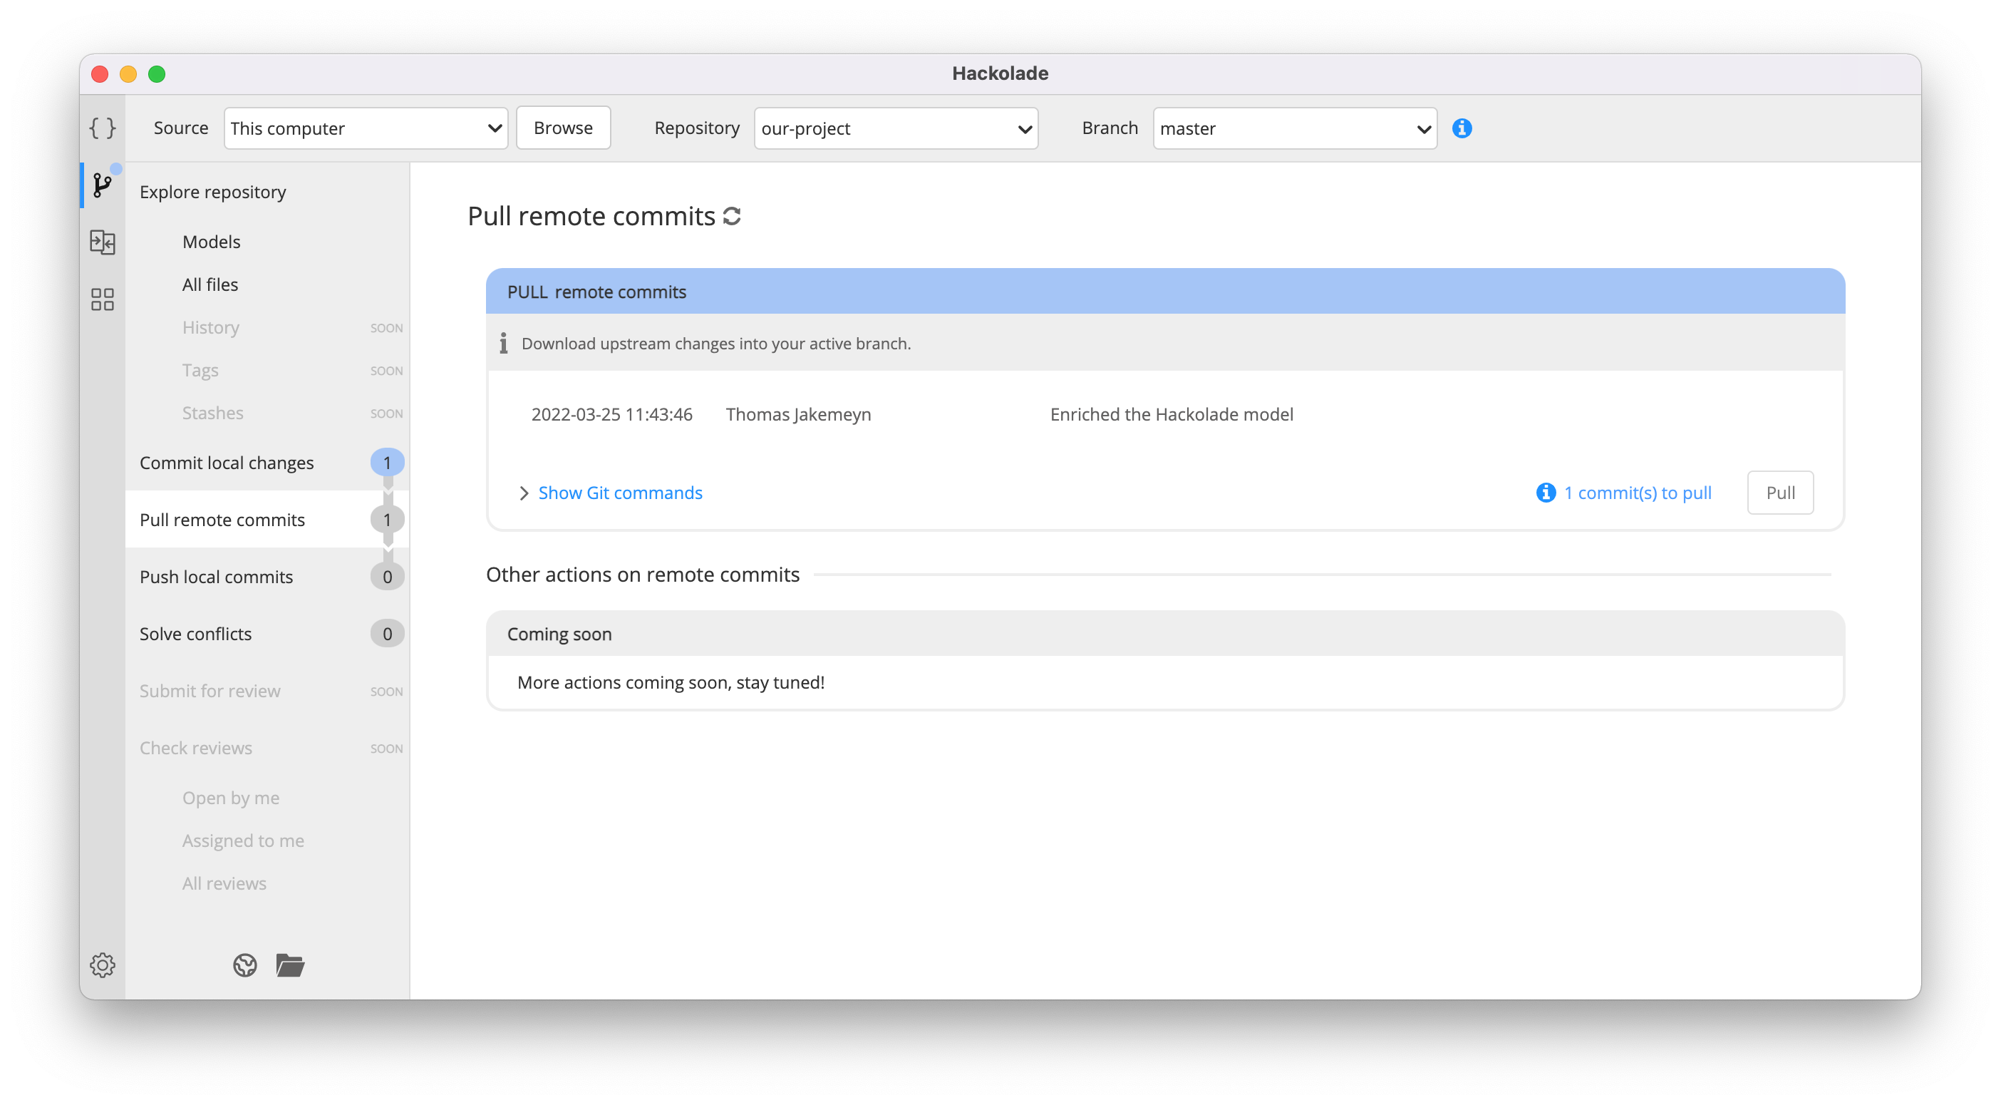The height and width of the screenshot is (1105, 2001).
Task: Select Push local commits item
Action: pyautogui.click(x=267, y=577)
